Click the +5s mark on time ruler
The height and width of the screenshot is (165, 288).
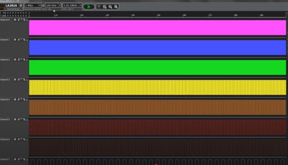(x=158, y=15)
